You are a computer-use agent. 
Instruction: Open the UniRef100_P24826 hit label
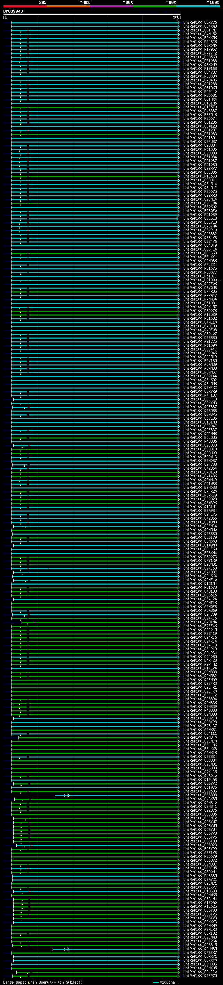(200, 42)
